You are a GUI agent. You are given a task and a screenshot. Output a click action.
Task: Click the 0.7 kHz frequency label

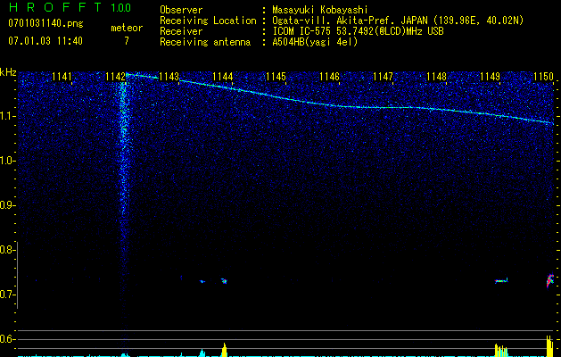point(6,295)
